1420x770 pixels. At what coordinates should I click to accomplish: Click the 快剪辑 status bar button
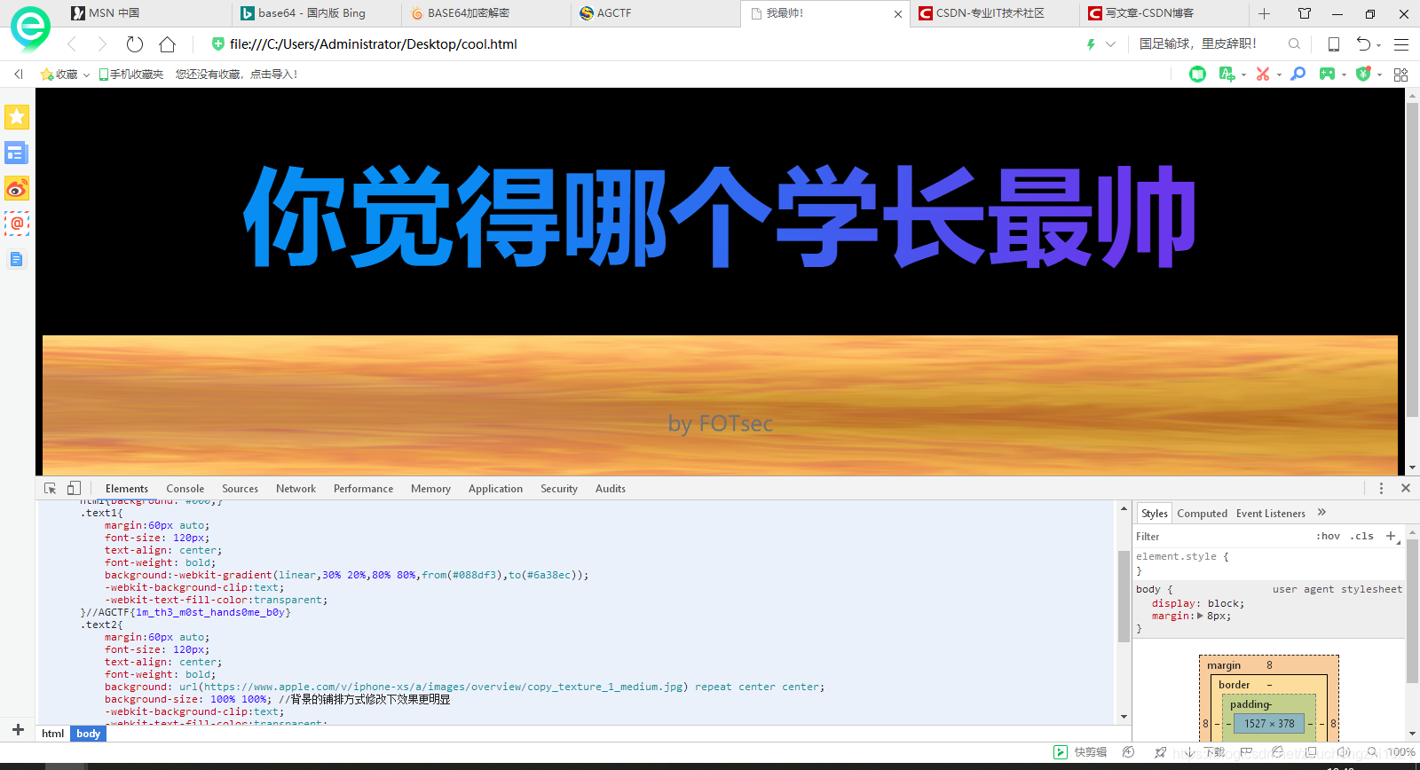[1080, 752]
